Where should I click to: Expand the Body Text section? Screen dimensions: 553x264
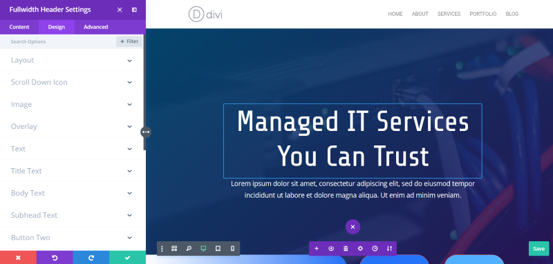[x=72, y=193]
